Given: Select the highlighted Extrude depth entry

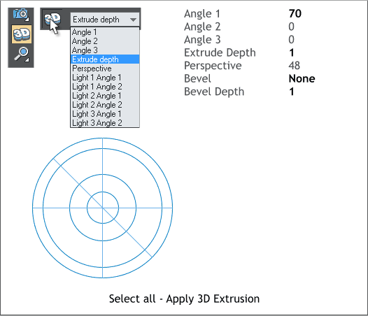Looking at the screenshot, I should (105, 59).
